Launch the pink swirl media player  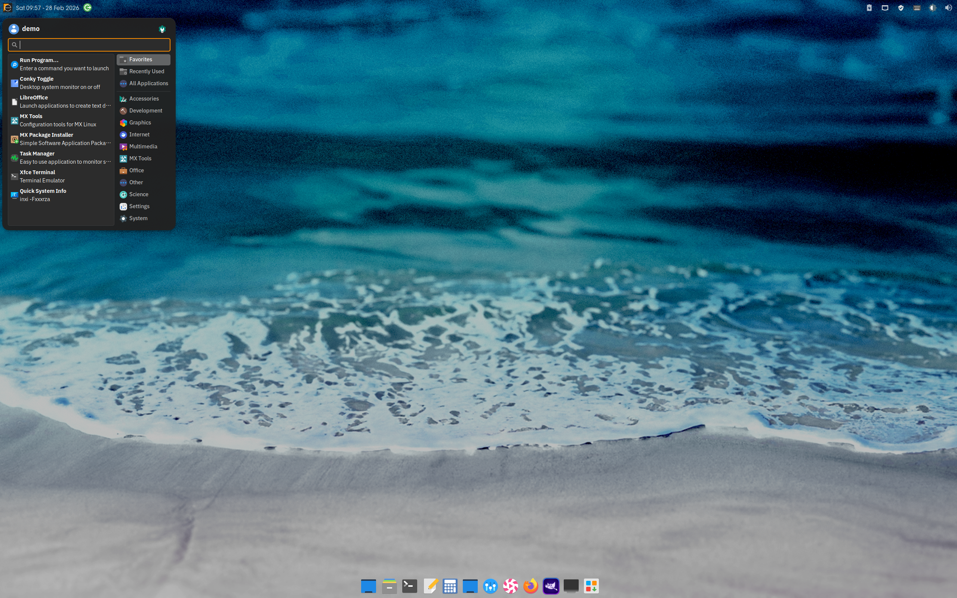pos(511,586)
